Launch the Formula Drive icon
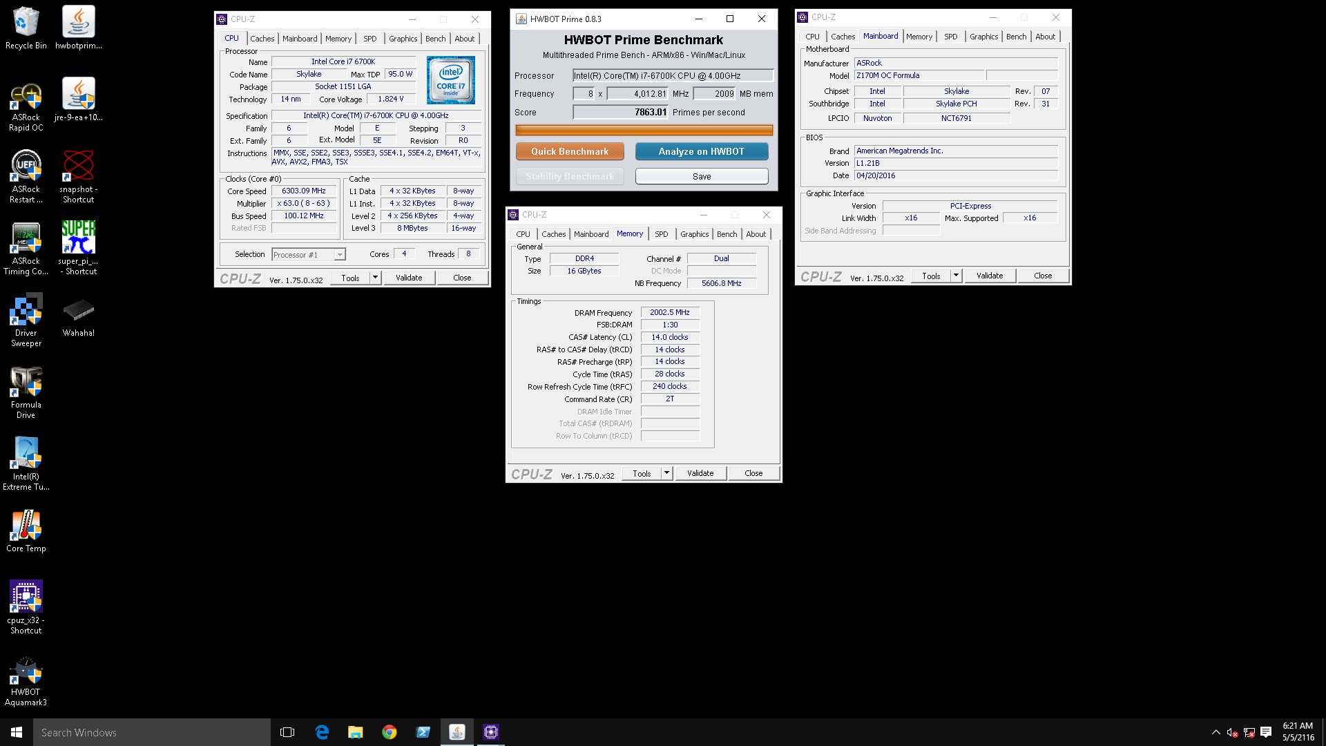 click(26, 393)
